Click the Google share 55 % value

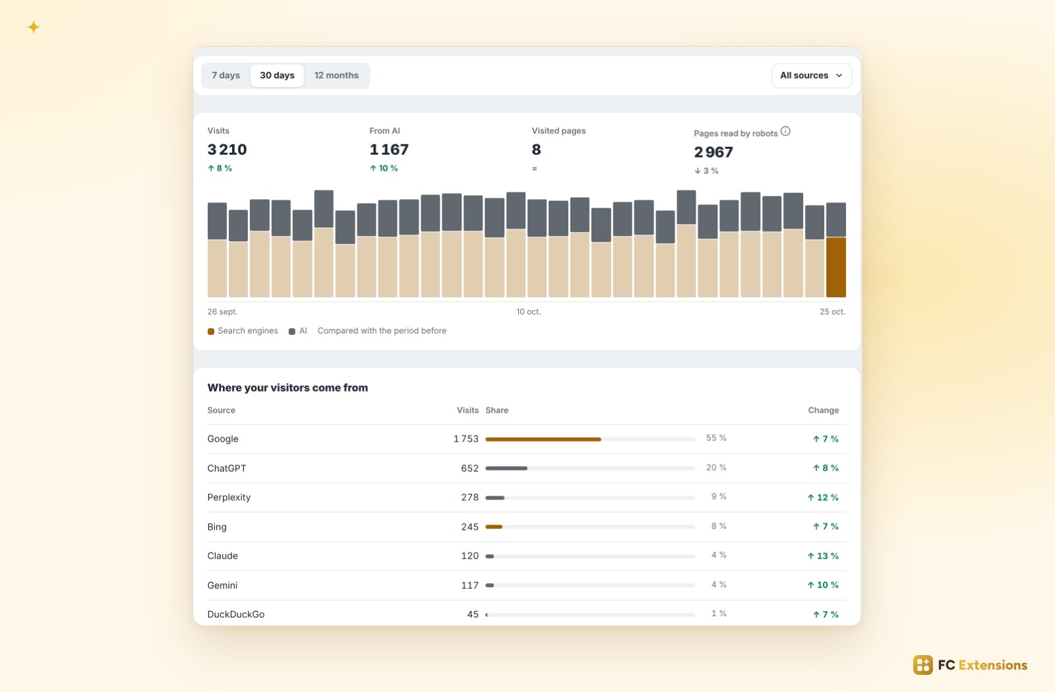(x=716, y=438)
